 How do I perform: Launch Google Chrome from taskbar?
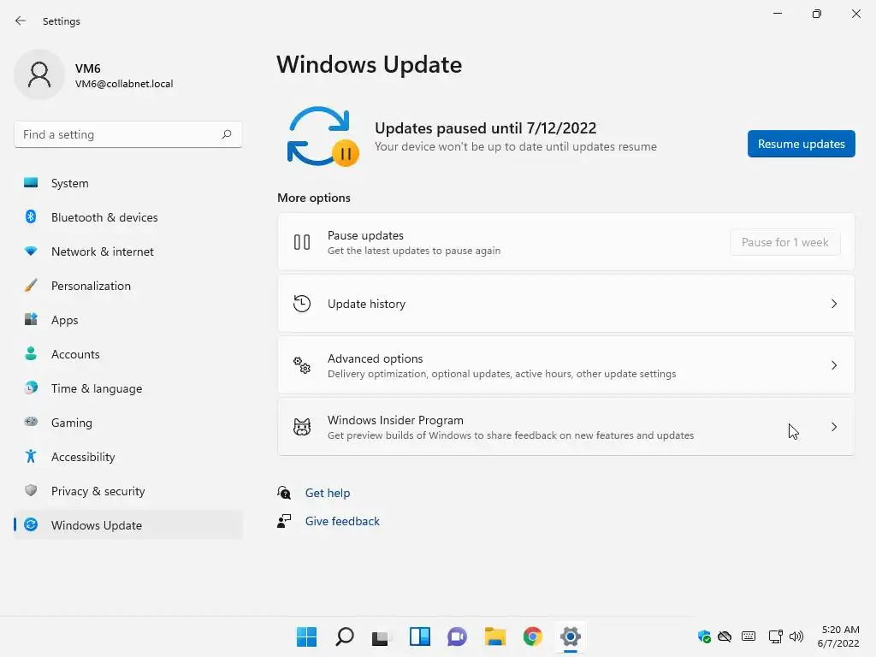(x=532, y=636)
